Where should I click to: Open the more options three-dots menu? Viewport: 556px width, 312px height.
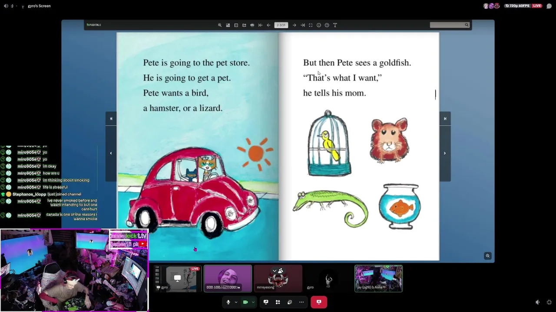click(x=301, y=302)
